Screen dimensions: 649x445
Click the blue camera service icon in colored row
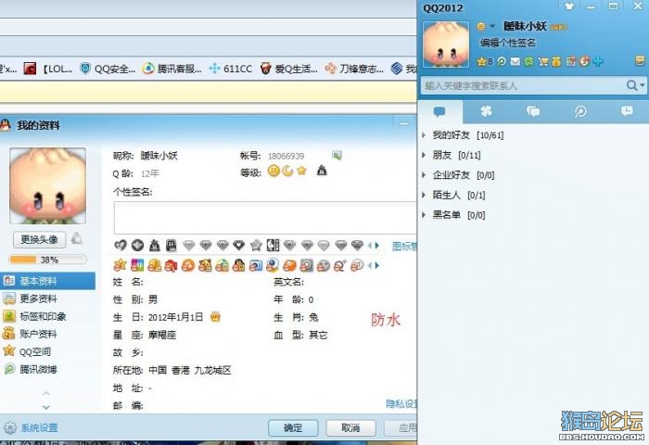256,265
